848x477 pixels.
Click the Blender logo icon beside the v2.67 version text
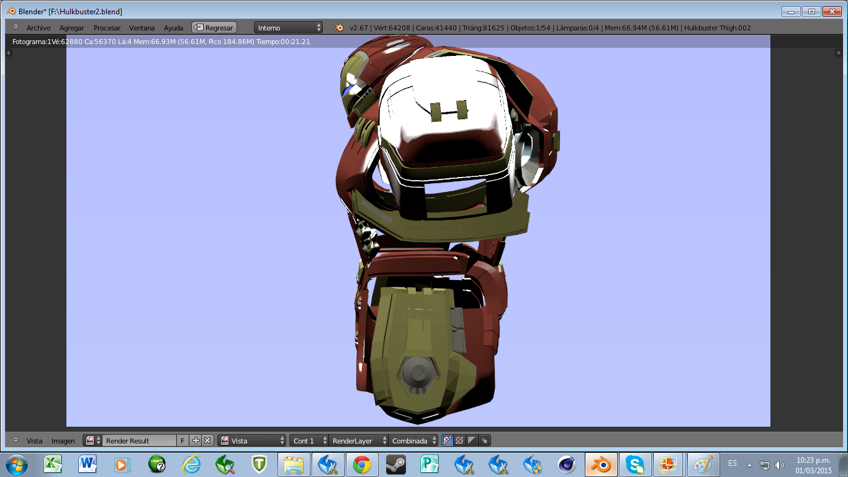click(x=340, y=28)
